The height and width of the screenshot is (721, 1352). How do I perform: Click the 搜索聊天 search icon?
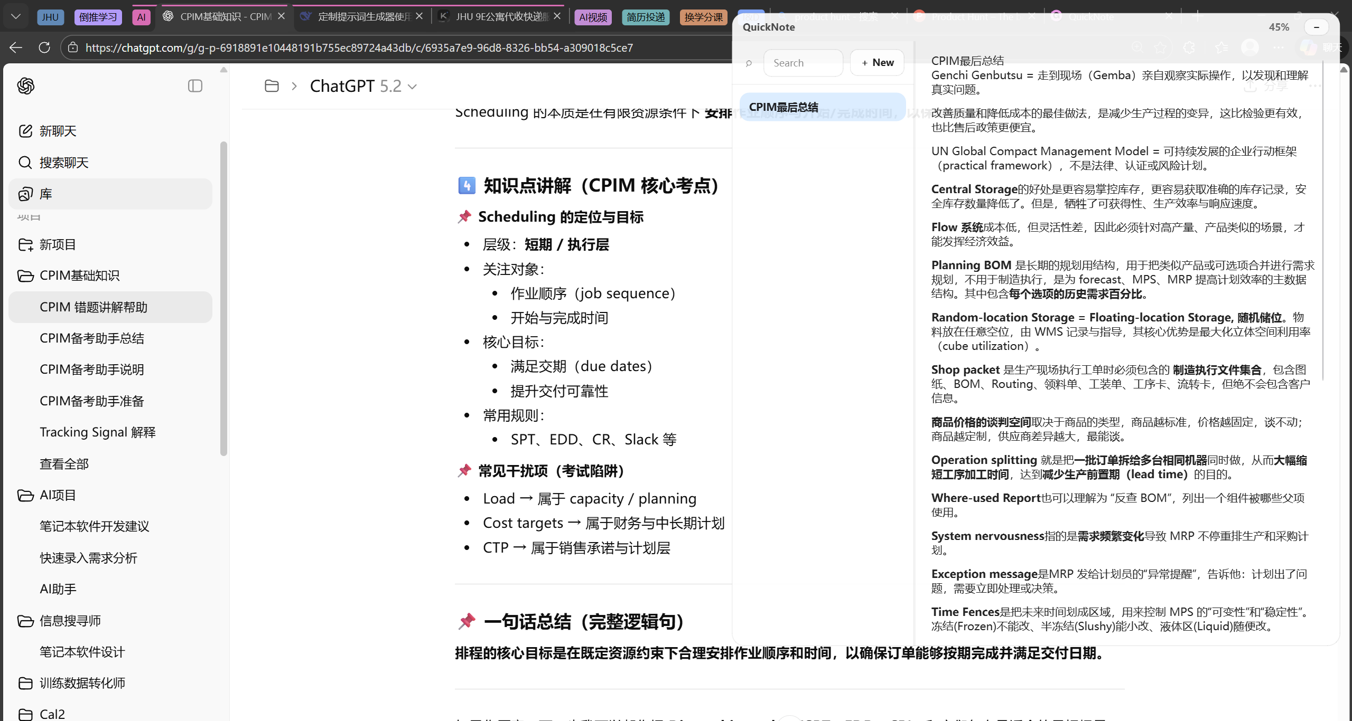coord(25,162)
